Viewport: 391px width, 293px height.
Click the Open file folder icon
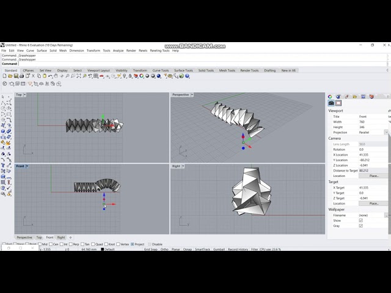10,76
